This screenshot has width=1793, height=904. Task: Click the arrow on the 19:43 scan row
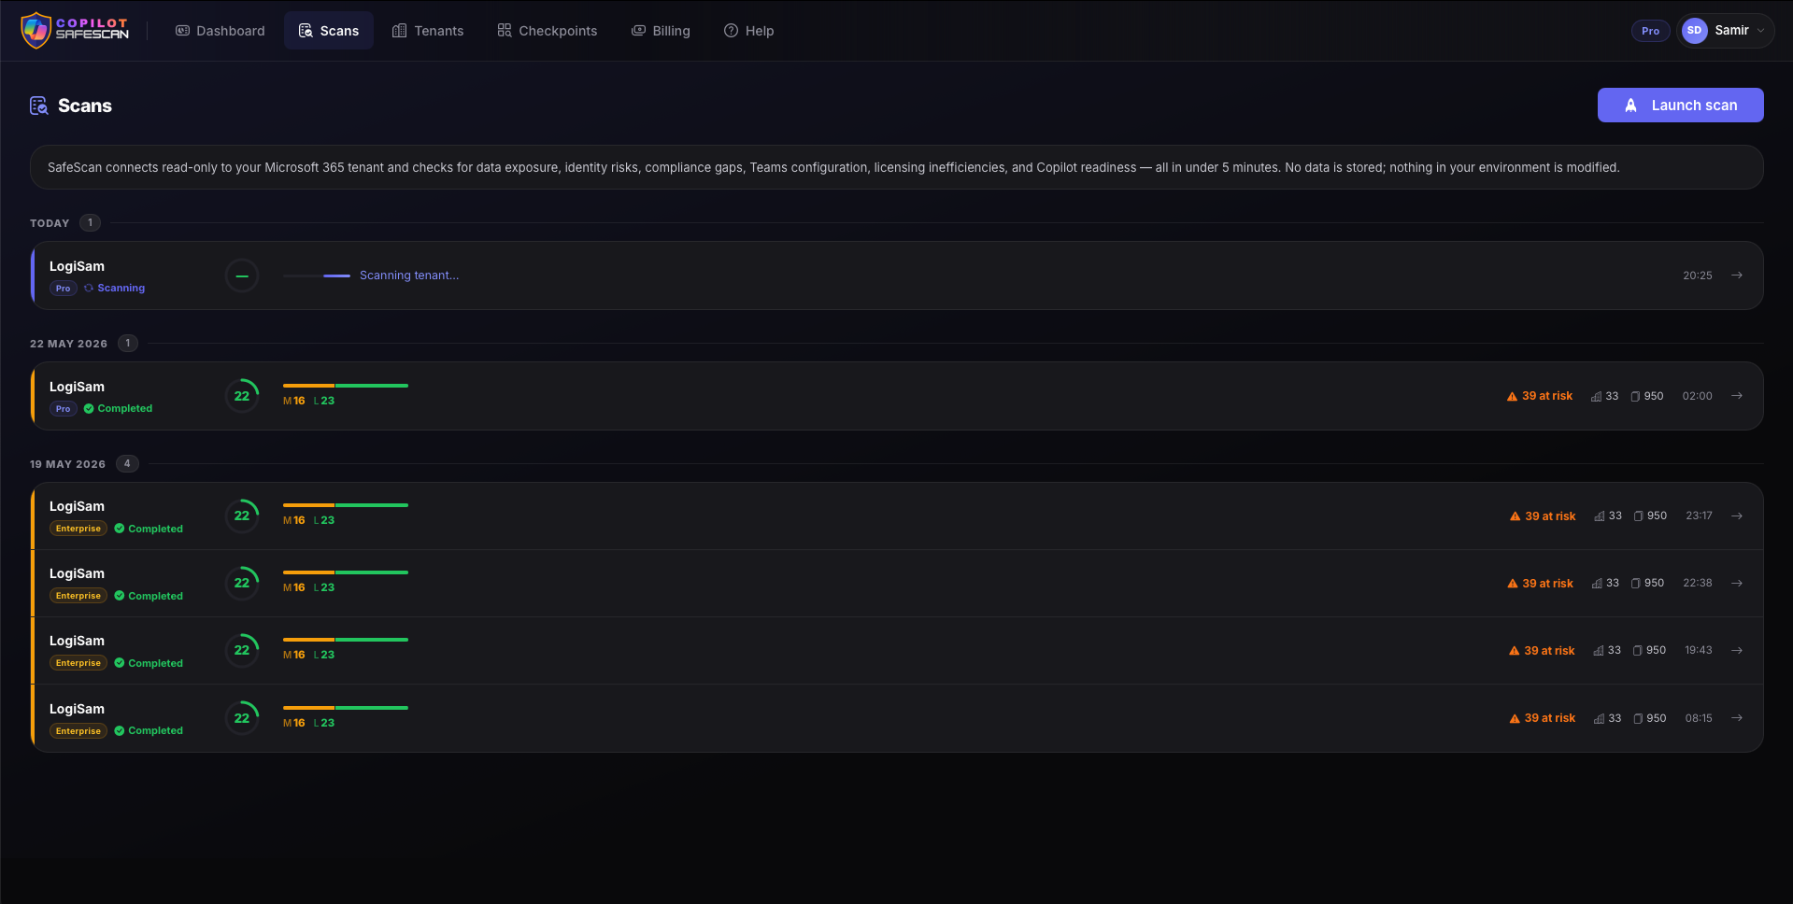click(1737, 650)
